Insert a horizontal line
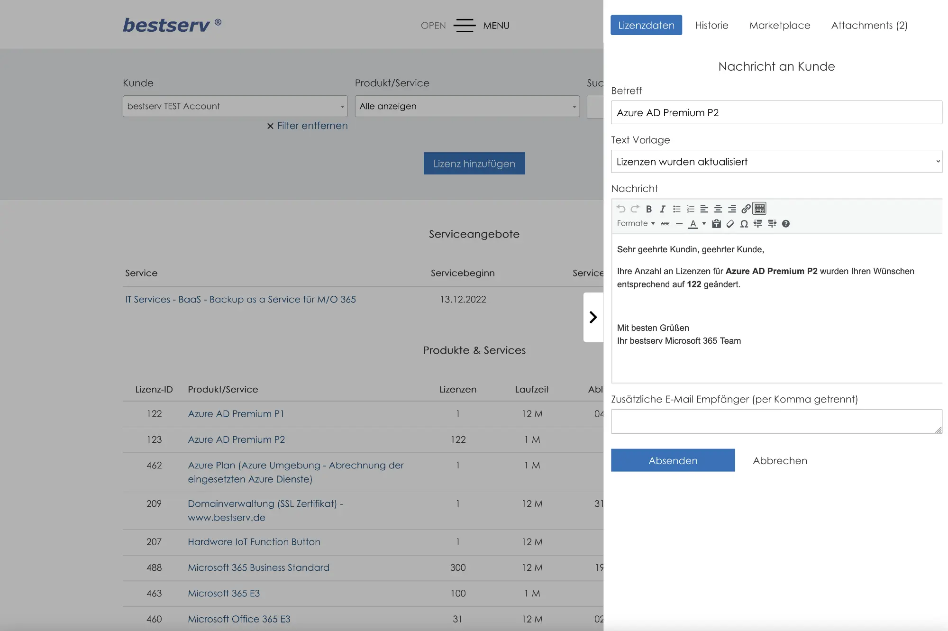This screenshot has width=948, height=631. click(679, 224)
